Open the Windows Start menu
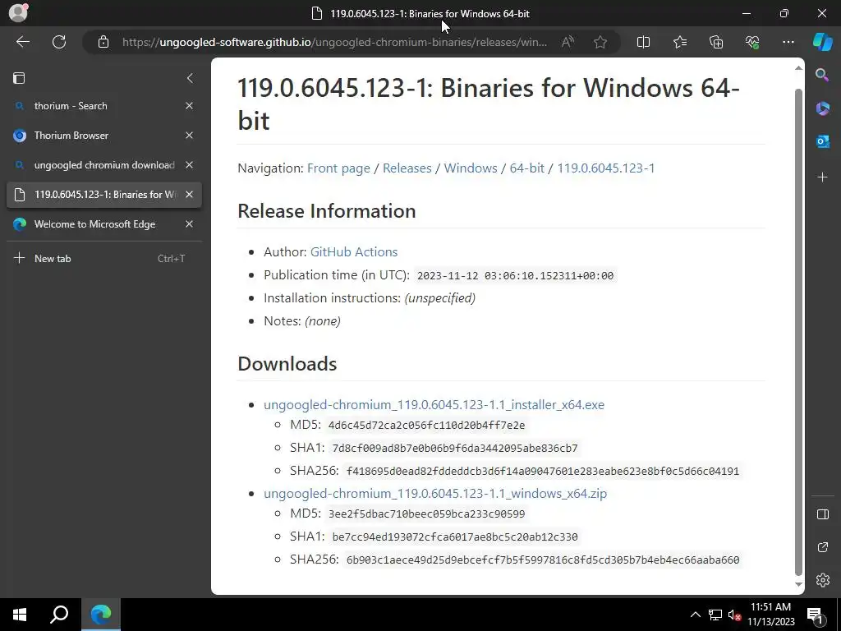This screenshot has height=631, width=841. pyautogui.click(x=20, y=615)
